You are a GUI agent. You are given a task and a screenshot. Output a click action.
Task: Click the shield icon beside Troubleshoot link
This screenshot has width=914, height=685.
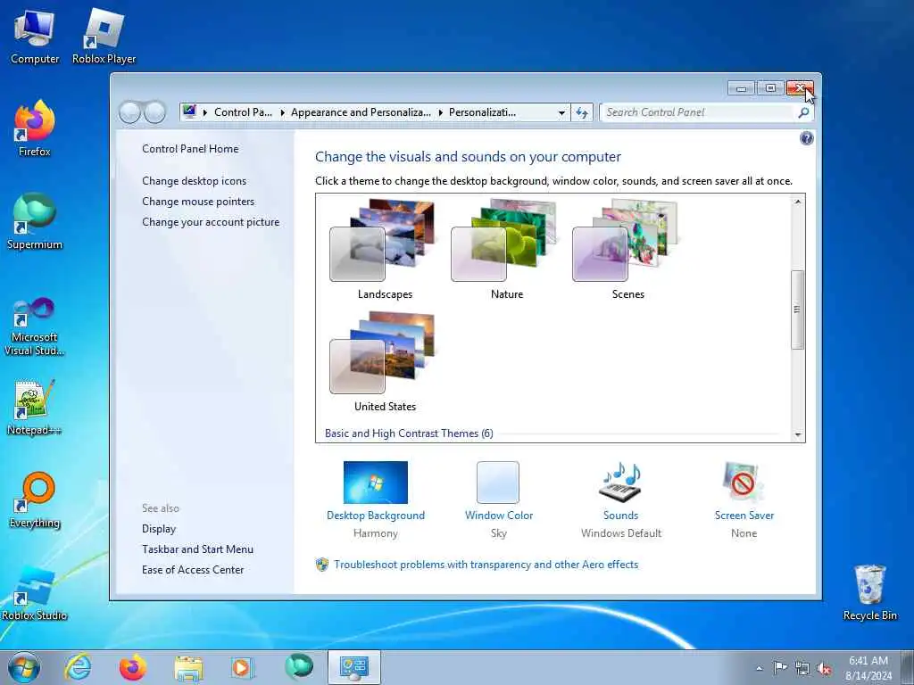pyautogui.click(x=321, y=565)
